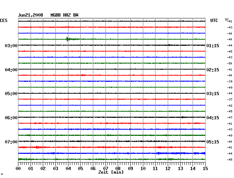Select the 04:00 local time label
Screen dimensions: 234x178
tap(11, 70)
